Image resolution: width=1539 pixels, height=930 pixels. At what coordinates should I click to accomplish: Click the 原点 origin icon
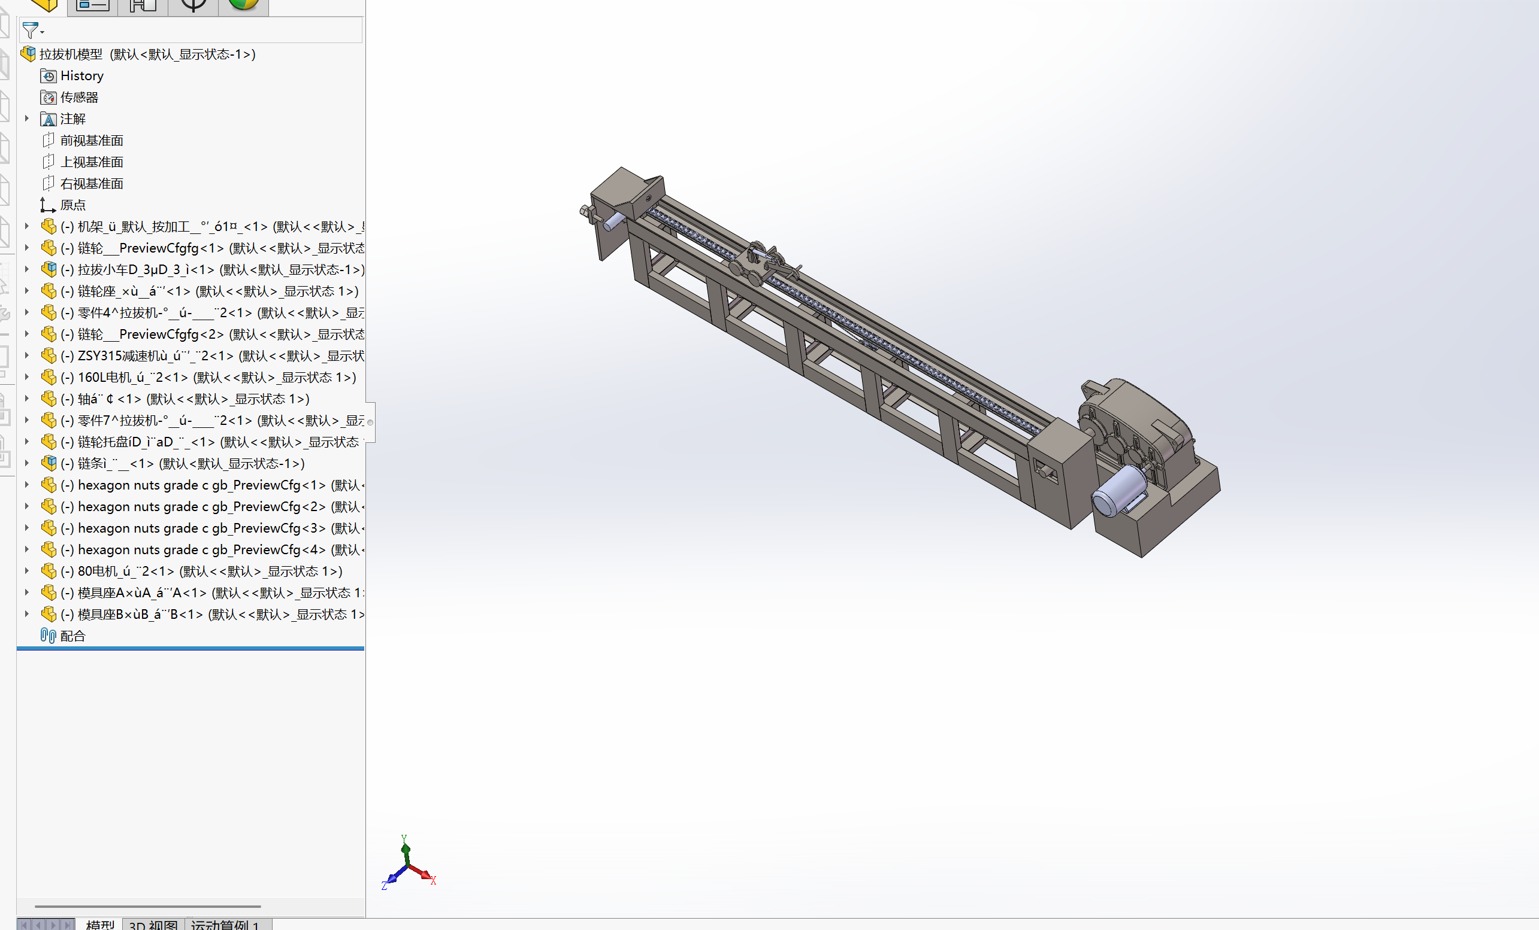[x=48, y=205]
